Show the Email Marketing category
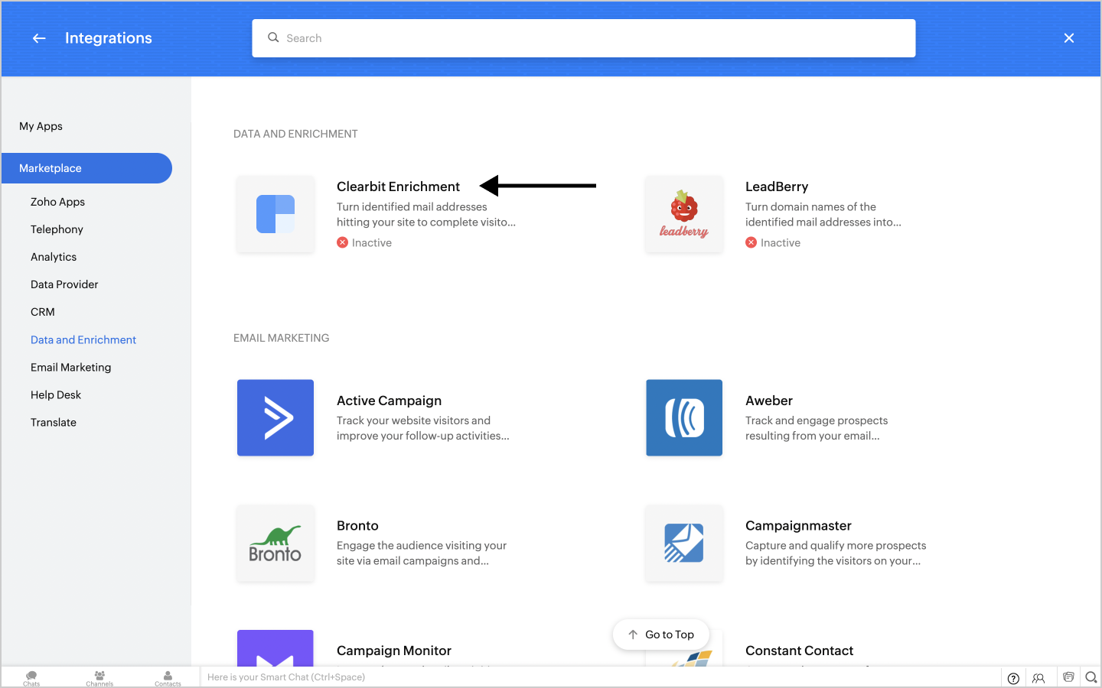 click(70, 367)
